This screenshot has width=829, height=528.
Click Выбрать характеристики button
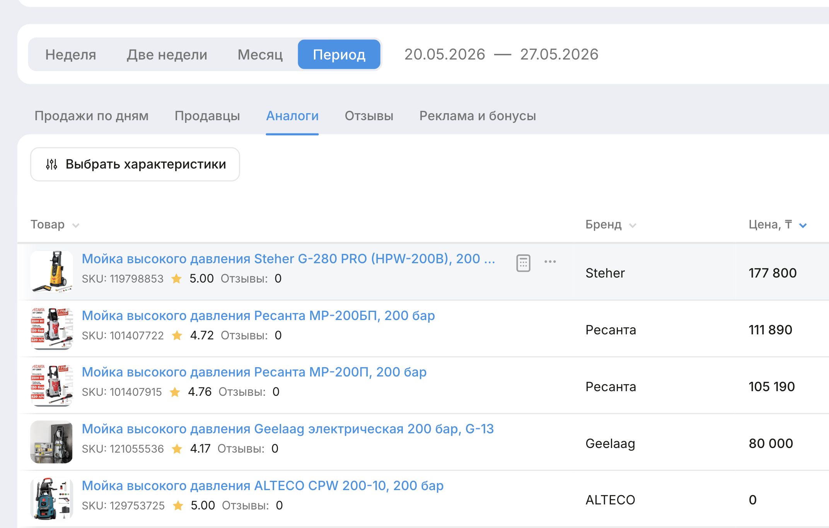135,164
